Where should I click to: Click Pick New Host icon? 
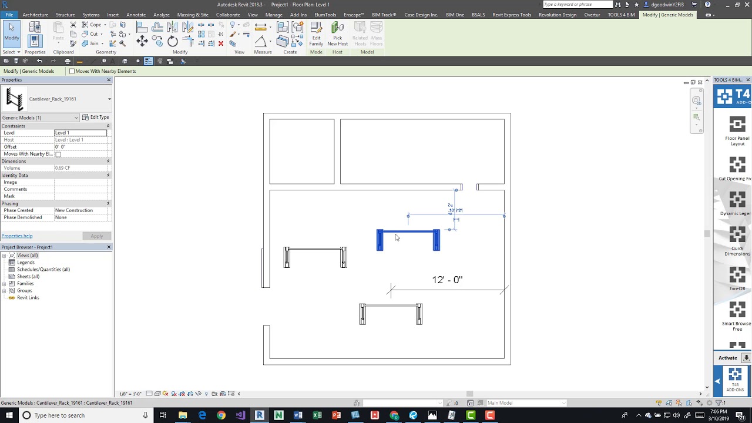[x=337, y=34]
